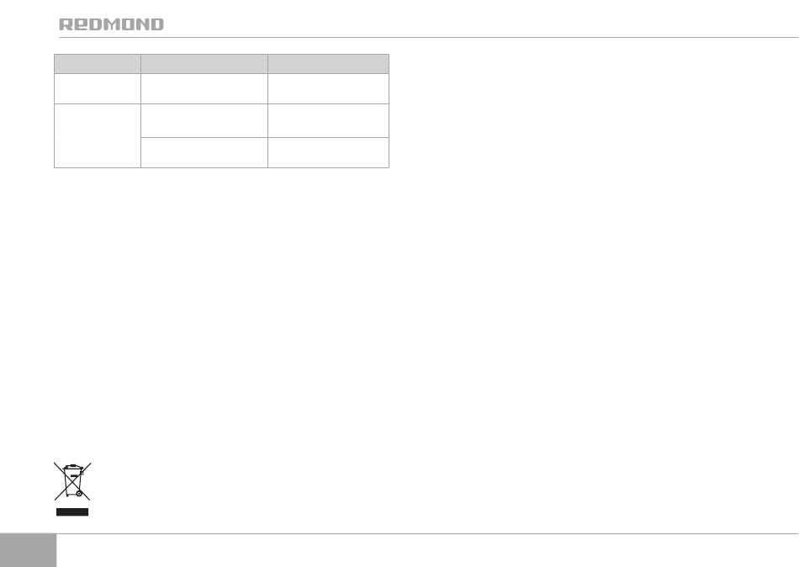
Task: Click the letter M in the REDMOND logo
Action: tap(111, 24)
